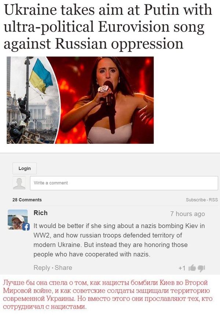Click the 7 hours ago timestamp
The image size is (220, 315).
click(x=188, y=214)
